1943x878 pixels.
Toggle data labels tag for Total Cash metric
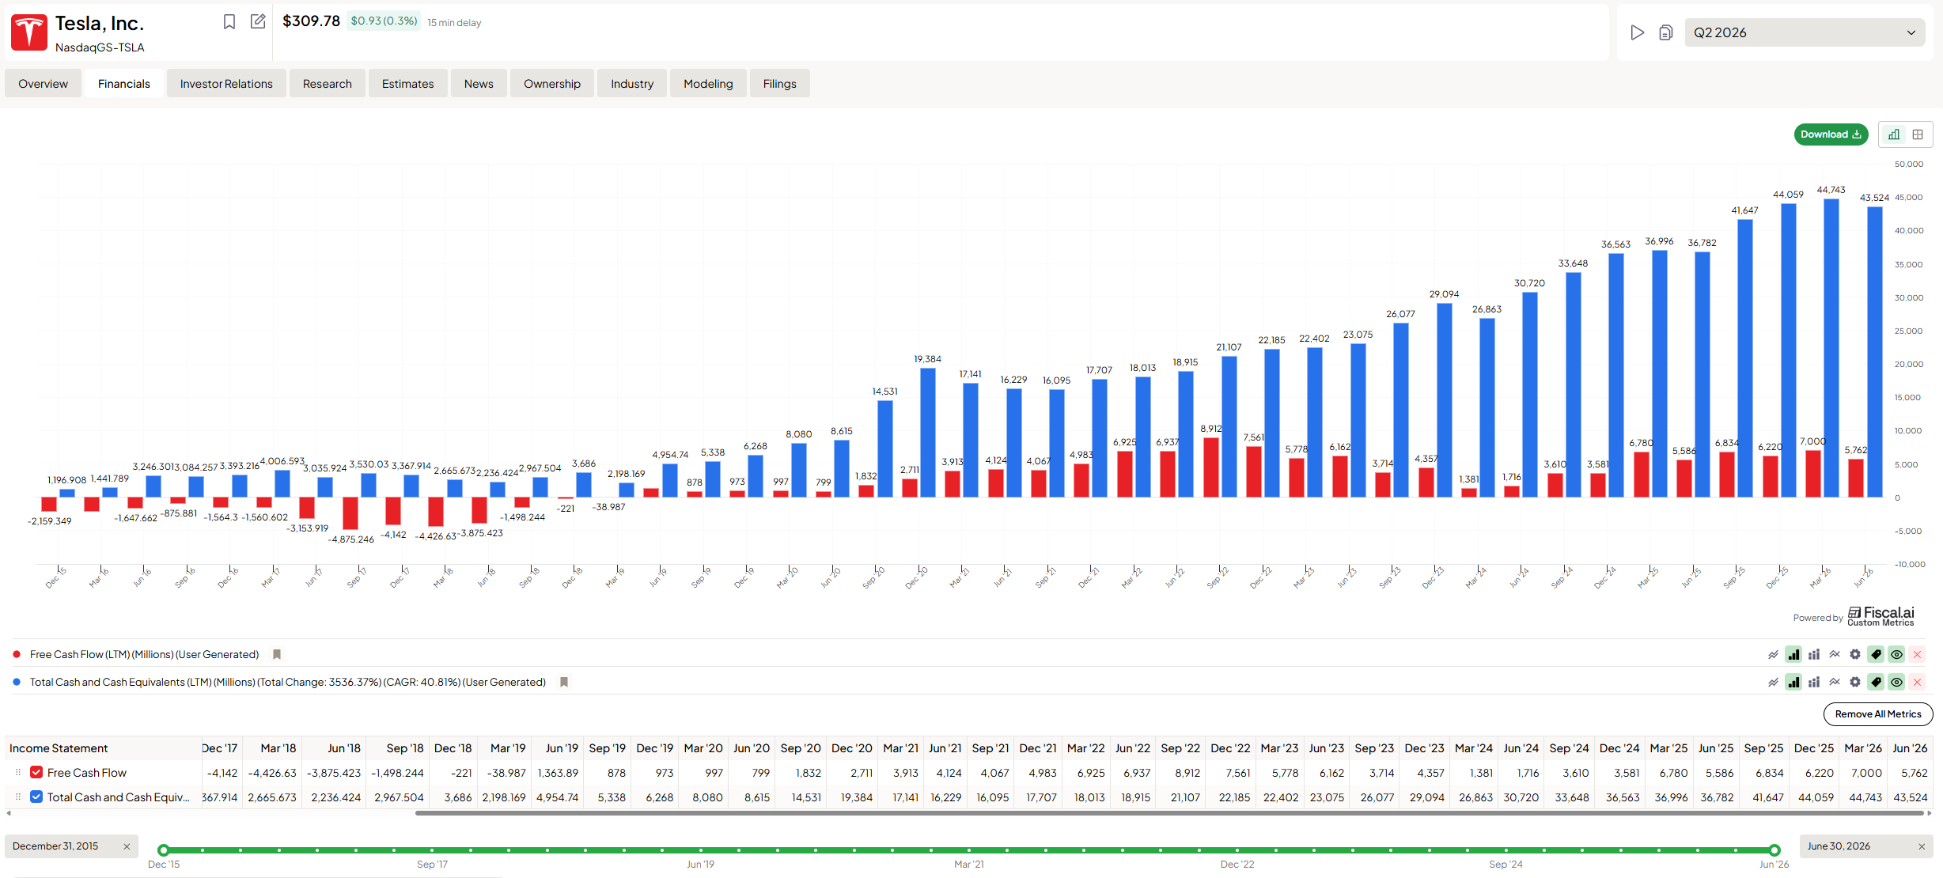tap(1876, 682)
